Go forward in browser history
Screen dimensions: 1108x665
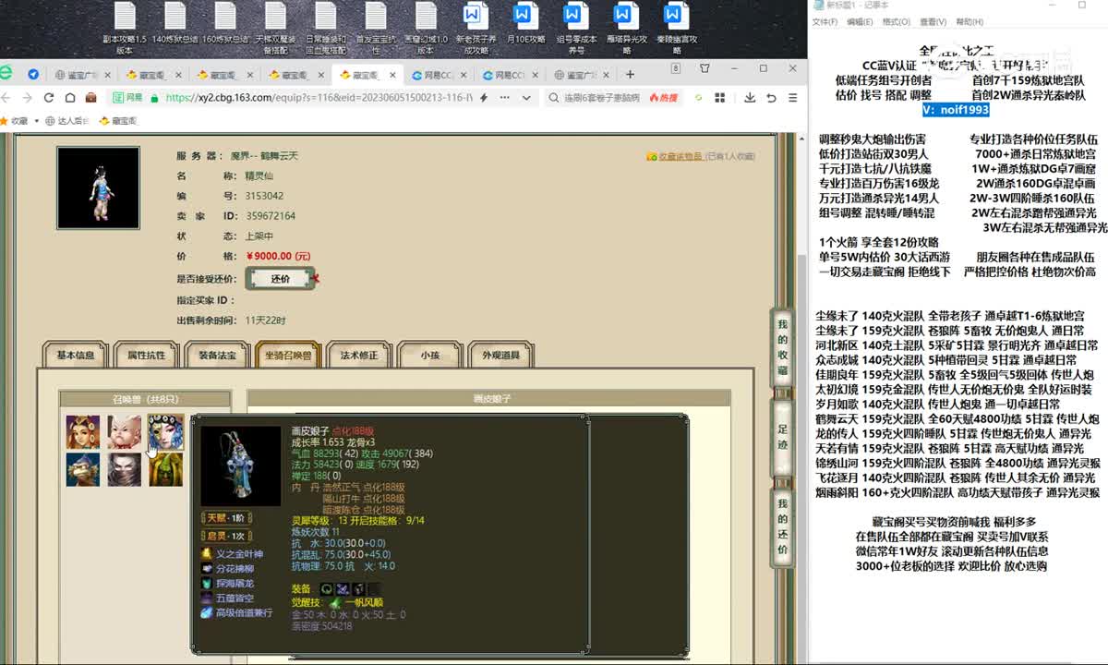coord(29,97)
